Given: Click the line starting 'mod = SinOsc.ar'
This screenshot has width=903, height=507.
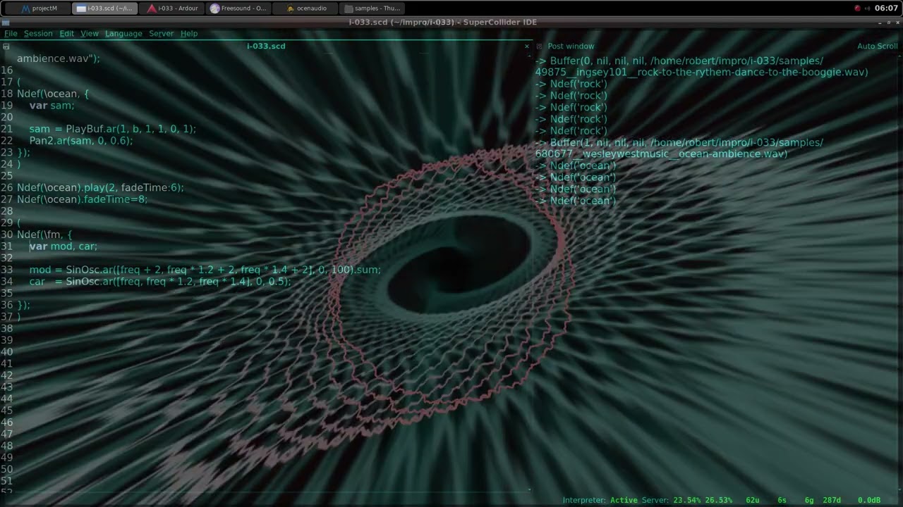Looking at the screenshot, I should click(x=205, y=270).
